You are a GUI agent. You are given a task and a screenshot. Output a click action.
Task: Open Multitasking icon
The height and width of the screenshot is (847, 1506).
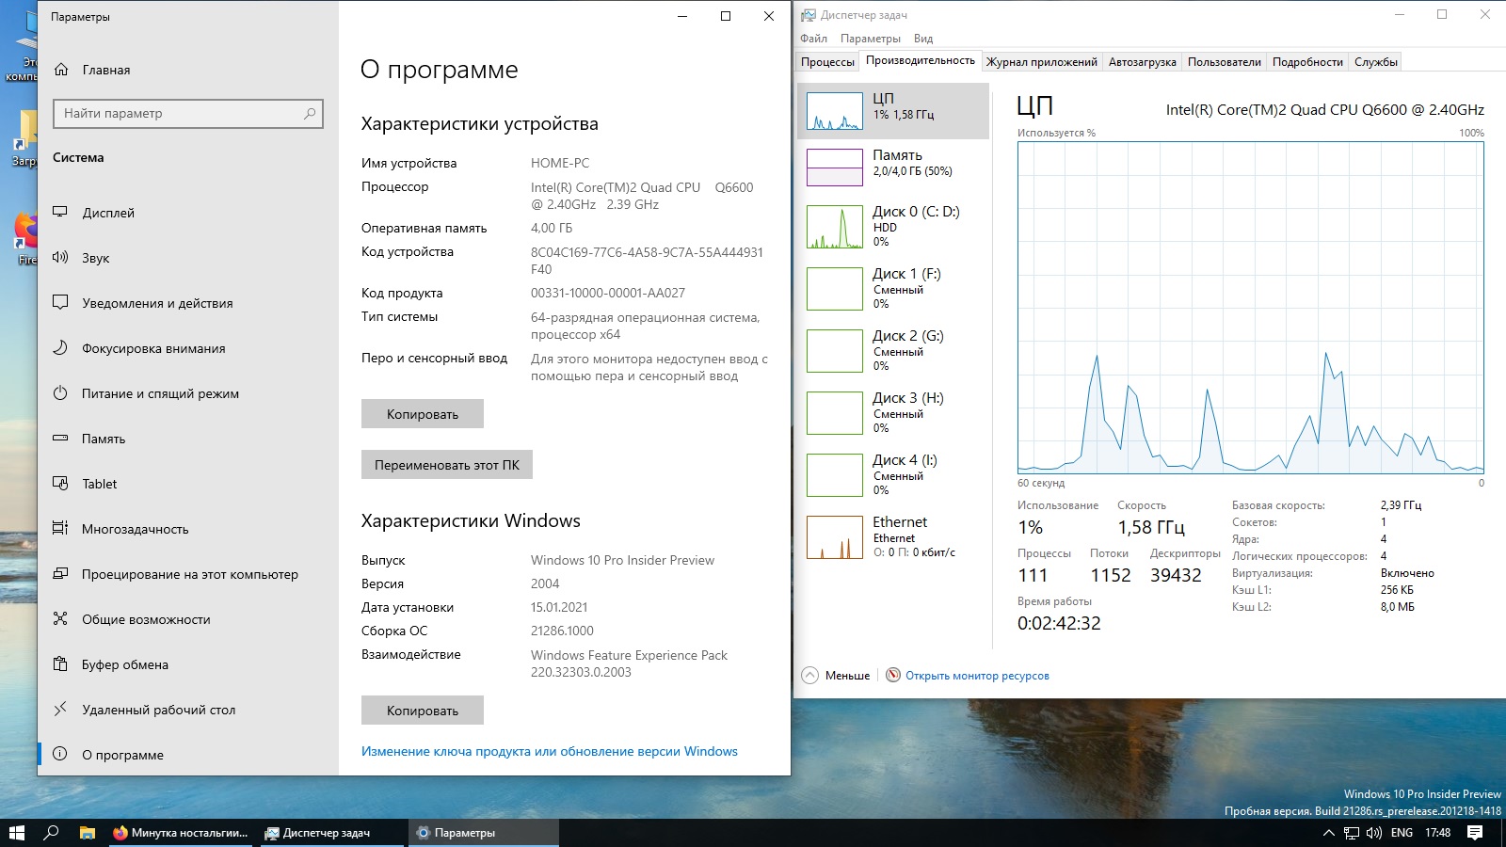tap(60, 529)
